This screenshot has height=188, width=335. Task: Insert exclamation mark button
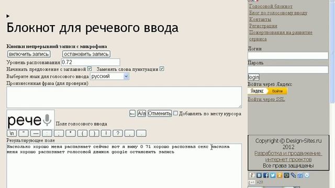[x=106, y=133]
